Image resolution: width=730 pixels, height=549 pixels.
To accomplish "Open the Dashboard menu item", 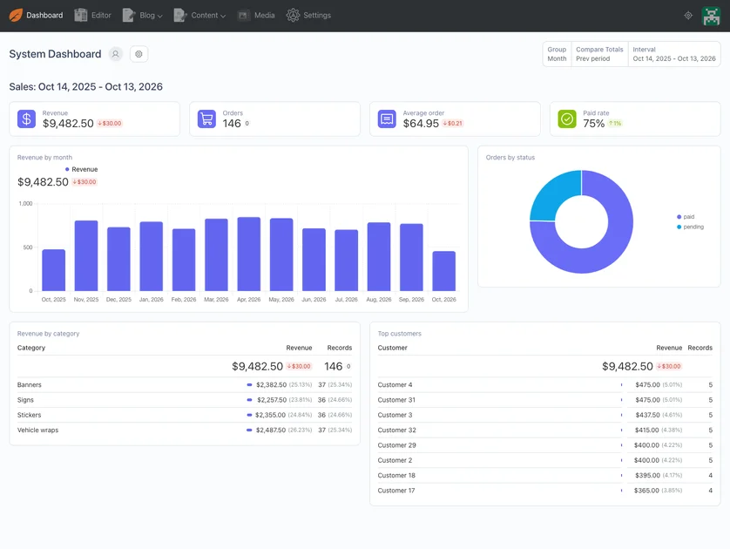I will point(44,16).
